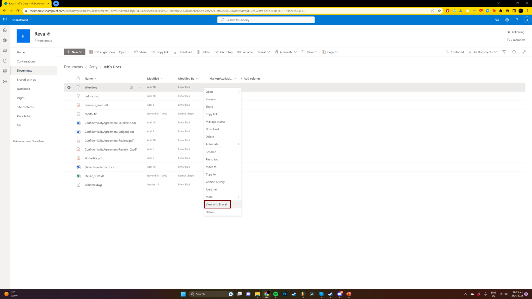Open the MarkupAvailabl... column menu

point(223,78)
